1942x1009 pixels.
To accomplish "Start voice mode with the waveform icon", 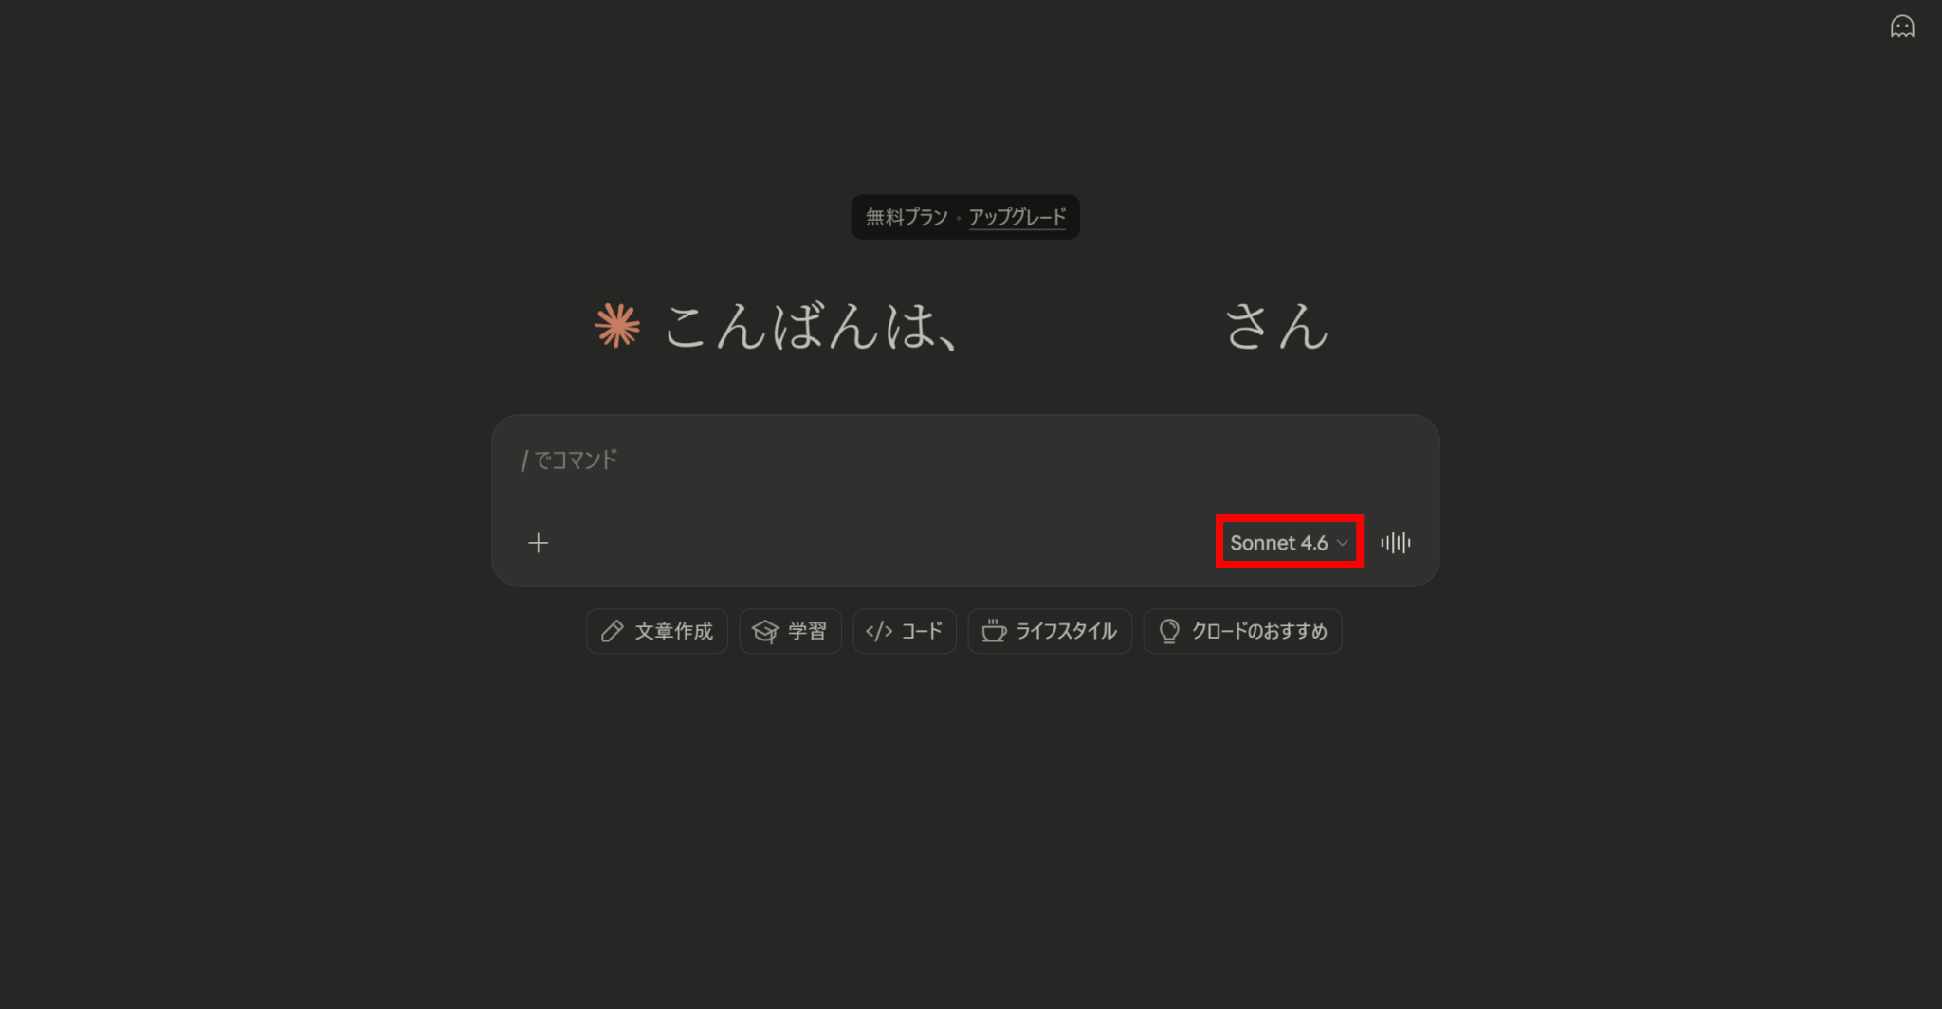I will [x=1396, y=543].
